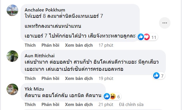Click like reaction icon on Aun Ritthichai's comment
Screen dimensions: 182x110
pyautogui.click(x=156, y=76)
